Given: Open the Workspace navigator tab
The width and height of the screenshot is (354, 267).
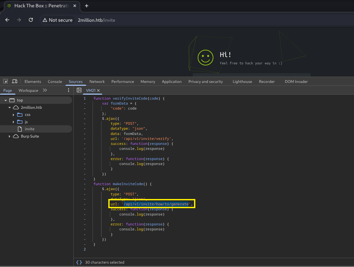Looking at the screenshot, I should 28,90.
